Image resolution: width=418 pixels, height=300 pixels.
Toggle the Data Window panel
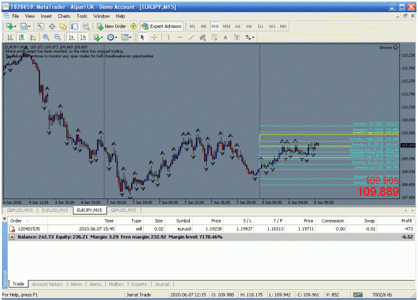(52, 26)
